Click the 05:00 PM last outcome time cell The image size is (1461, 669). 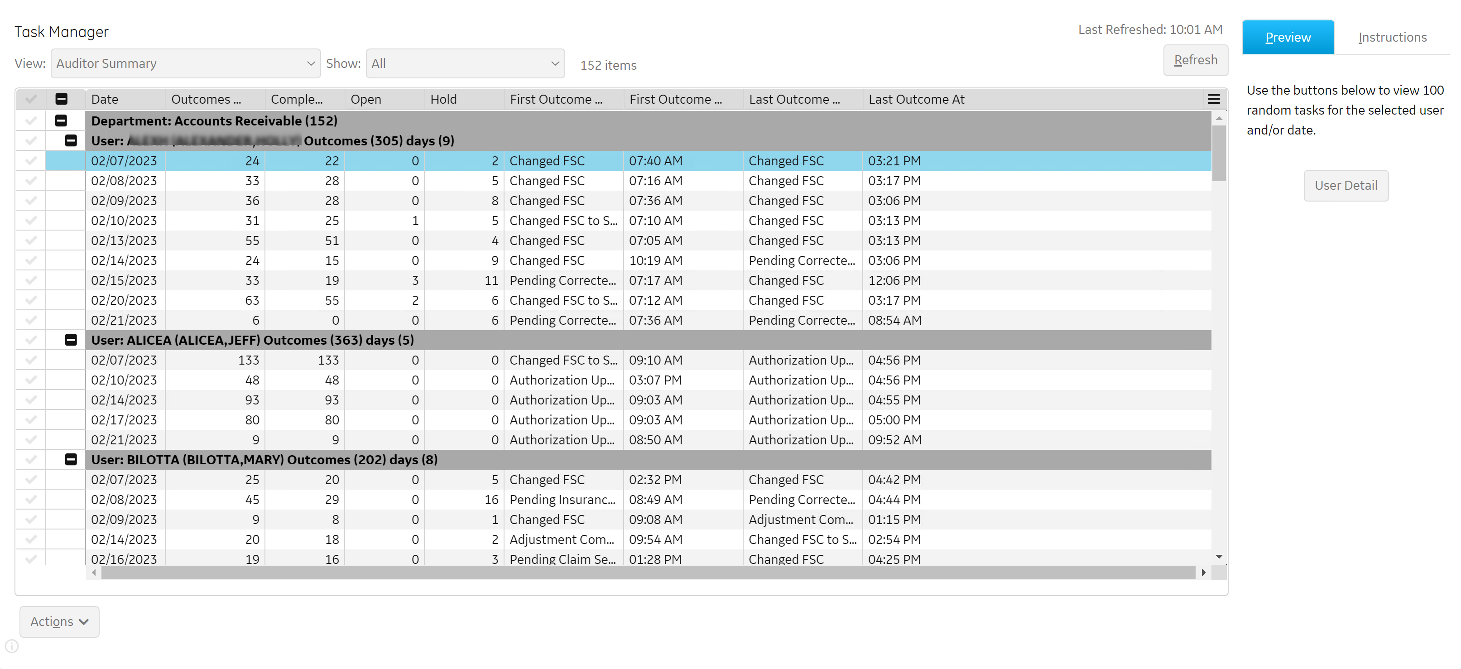(x=1037, y=420)
